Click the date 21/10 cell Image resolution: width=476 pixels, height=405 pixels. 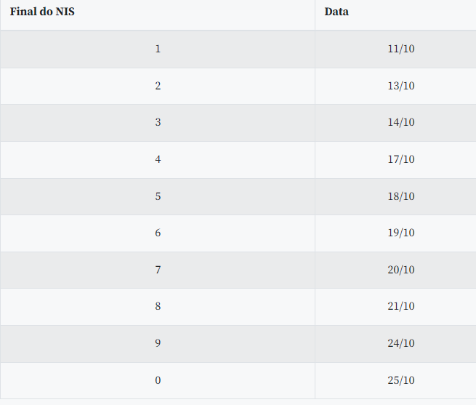(x=401, y=306)
